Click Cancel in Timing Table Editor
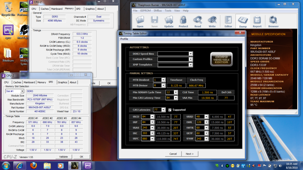Viewport: 303px width, 170px height. click(173, 154)
